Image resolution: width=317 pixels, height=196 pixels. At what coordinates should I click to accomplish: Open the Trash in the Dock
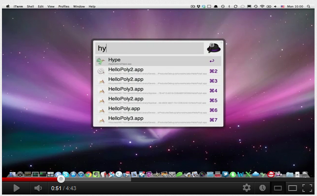coord(305,174)
